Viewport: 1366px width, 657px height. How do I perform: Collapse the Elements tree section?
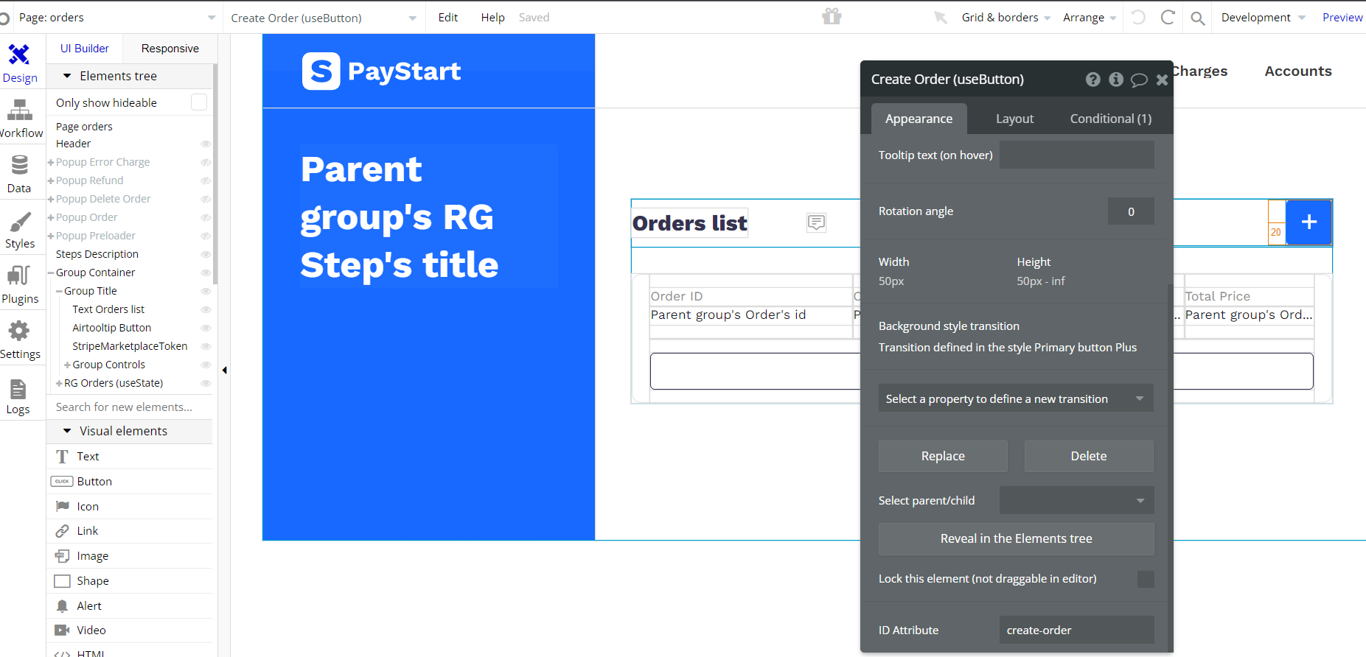point(67,76)
